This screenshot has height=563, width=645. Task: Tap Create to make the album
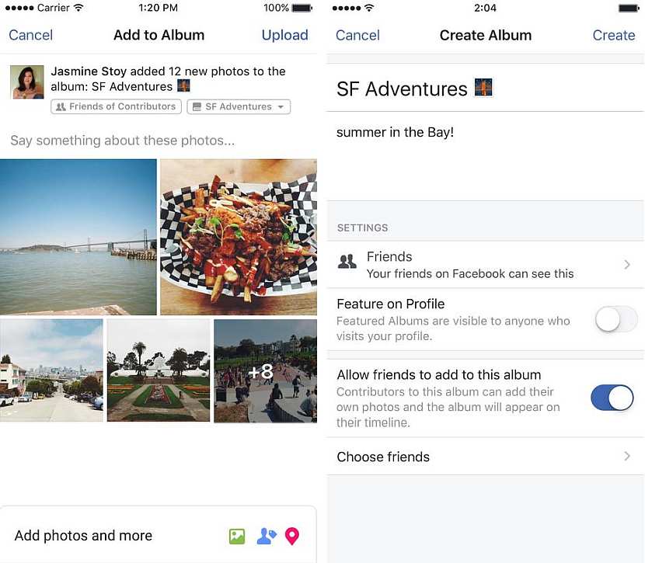[613, 35]
